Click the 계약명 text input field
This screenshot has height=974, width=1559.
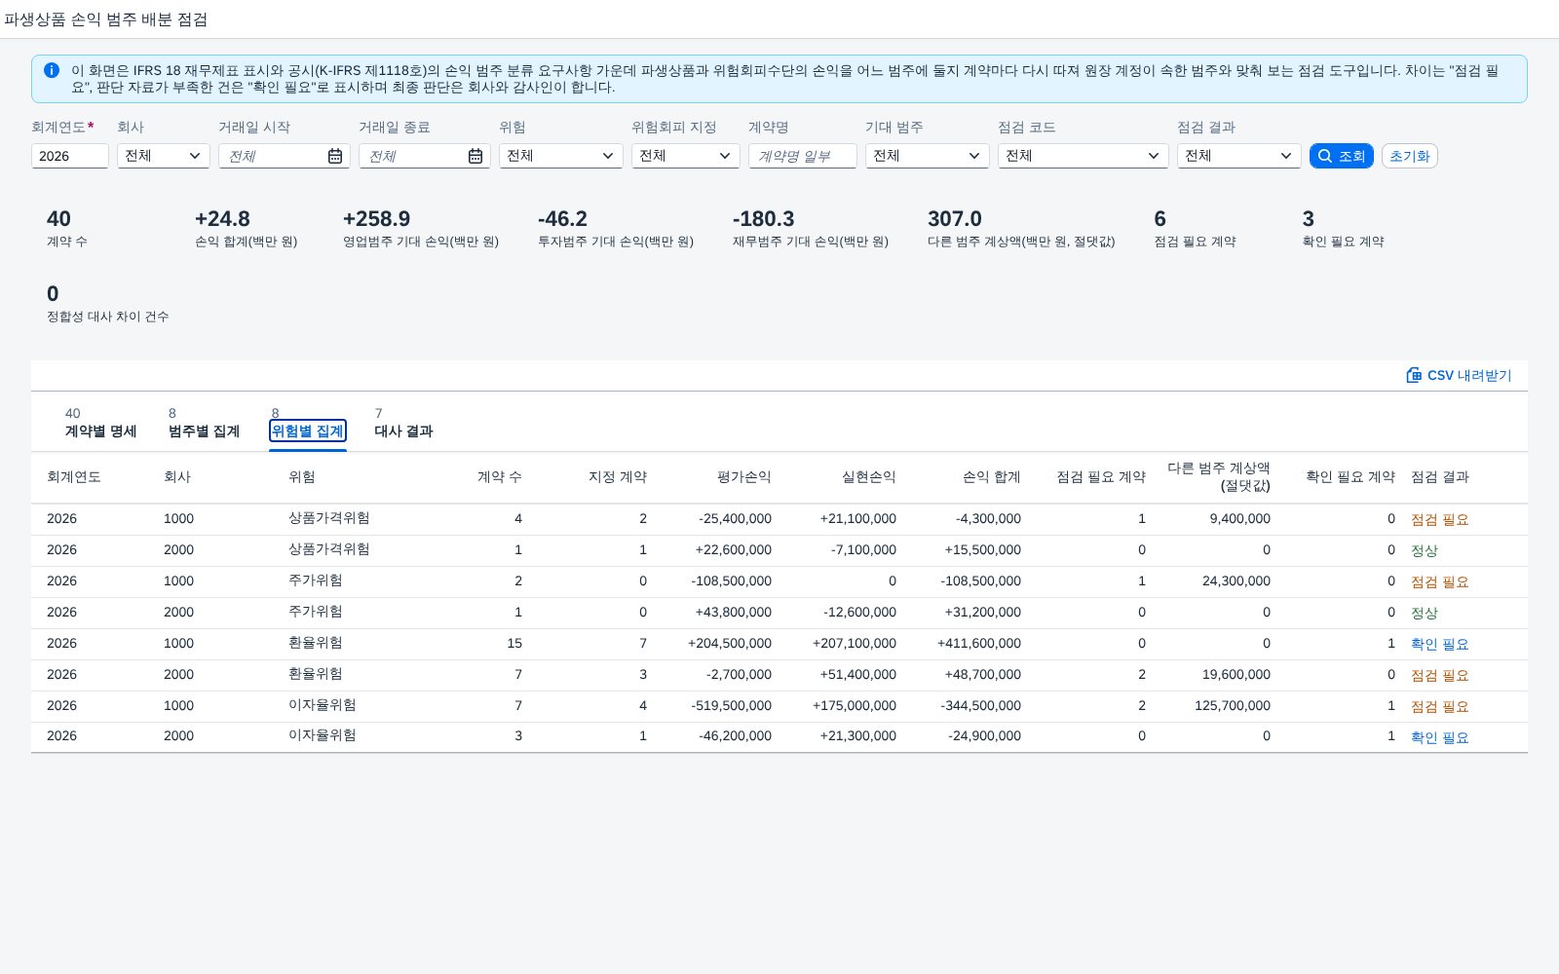click(803, 156)
